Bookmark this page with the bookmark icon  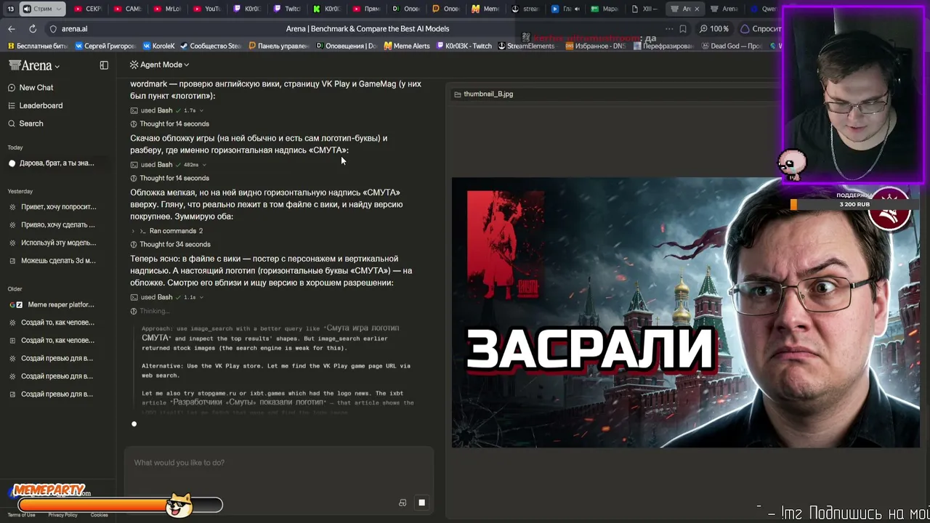click(683, 29)
